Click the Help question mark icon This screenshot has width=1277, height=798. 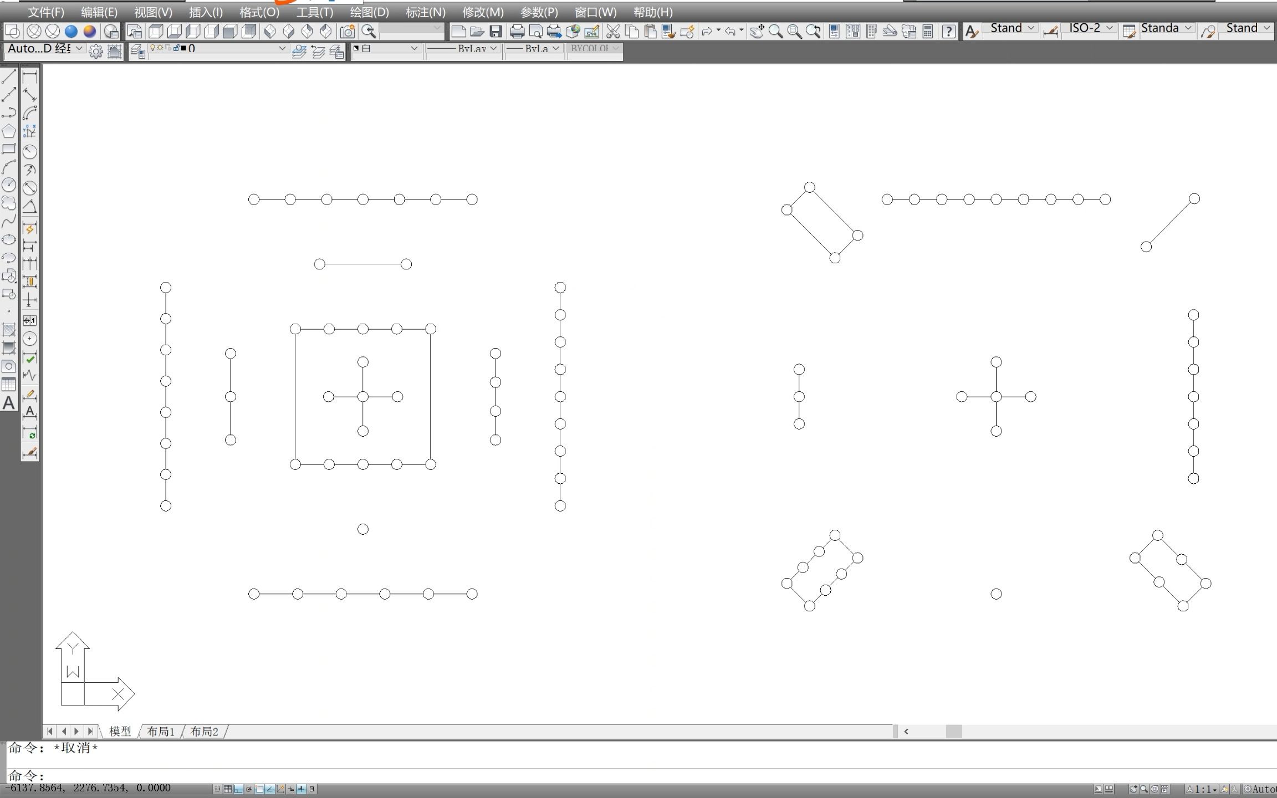(948, 32)
